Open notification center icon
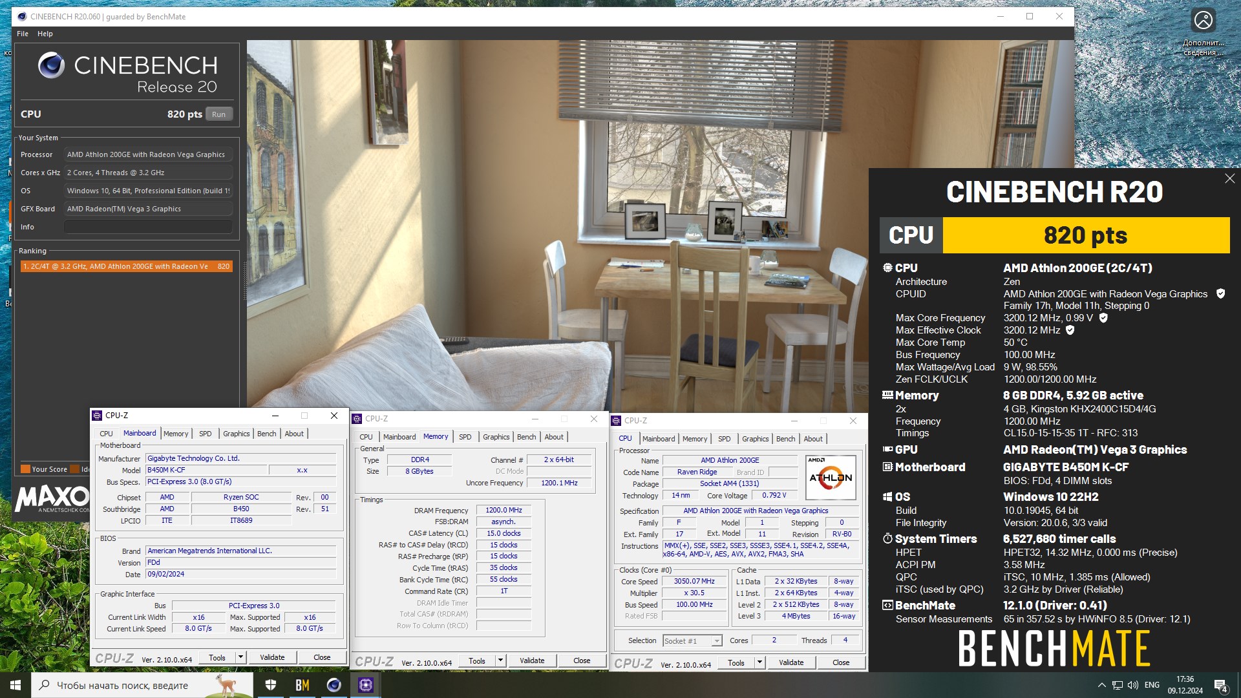 [1220, 686]
